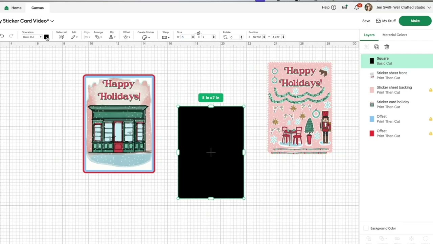
Task: Open the Help question mark icon
Action: 334,7
